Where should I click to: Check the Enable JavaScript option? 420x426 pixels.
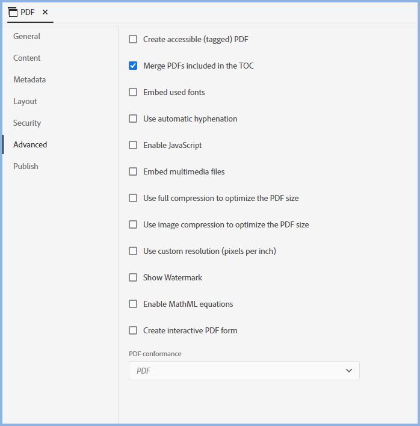pos(133,146)
